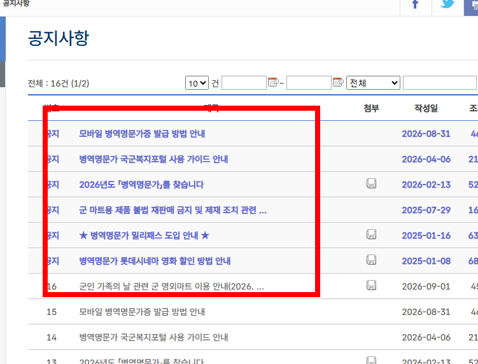Click date 2026-09-01

(426, 286)
